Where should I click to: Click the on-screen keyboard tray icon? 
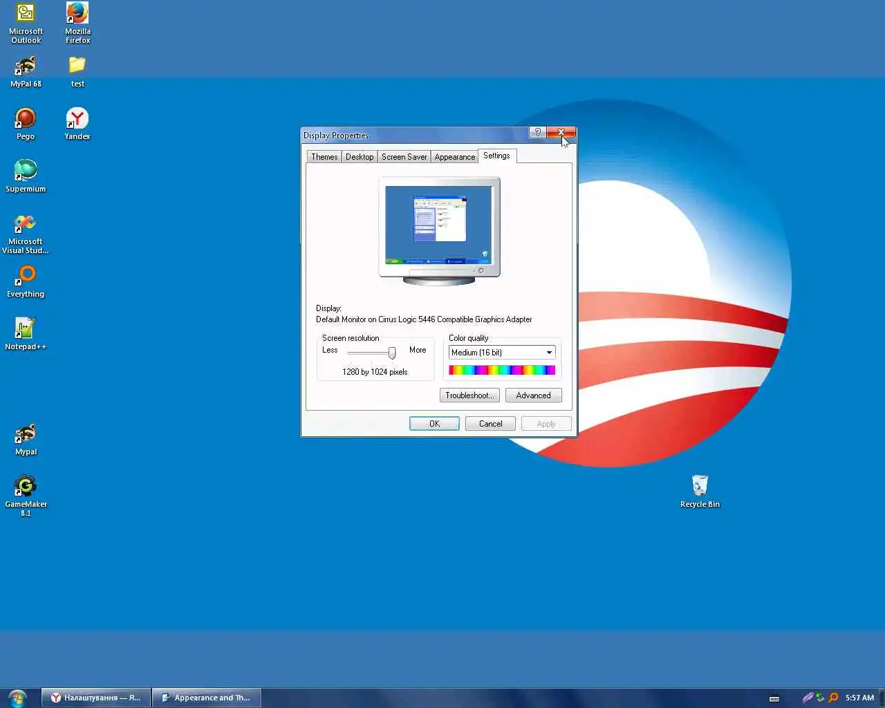[x=774, y=698]
